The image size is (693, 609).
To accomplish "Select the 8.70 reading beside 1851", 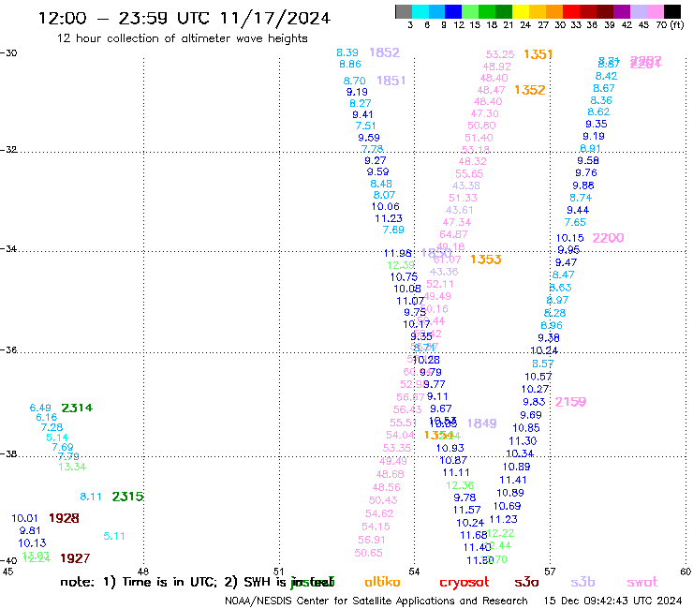I will pos(354,81).
